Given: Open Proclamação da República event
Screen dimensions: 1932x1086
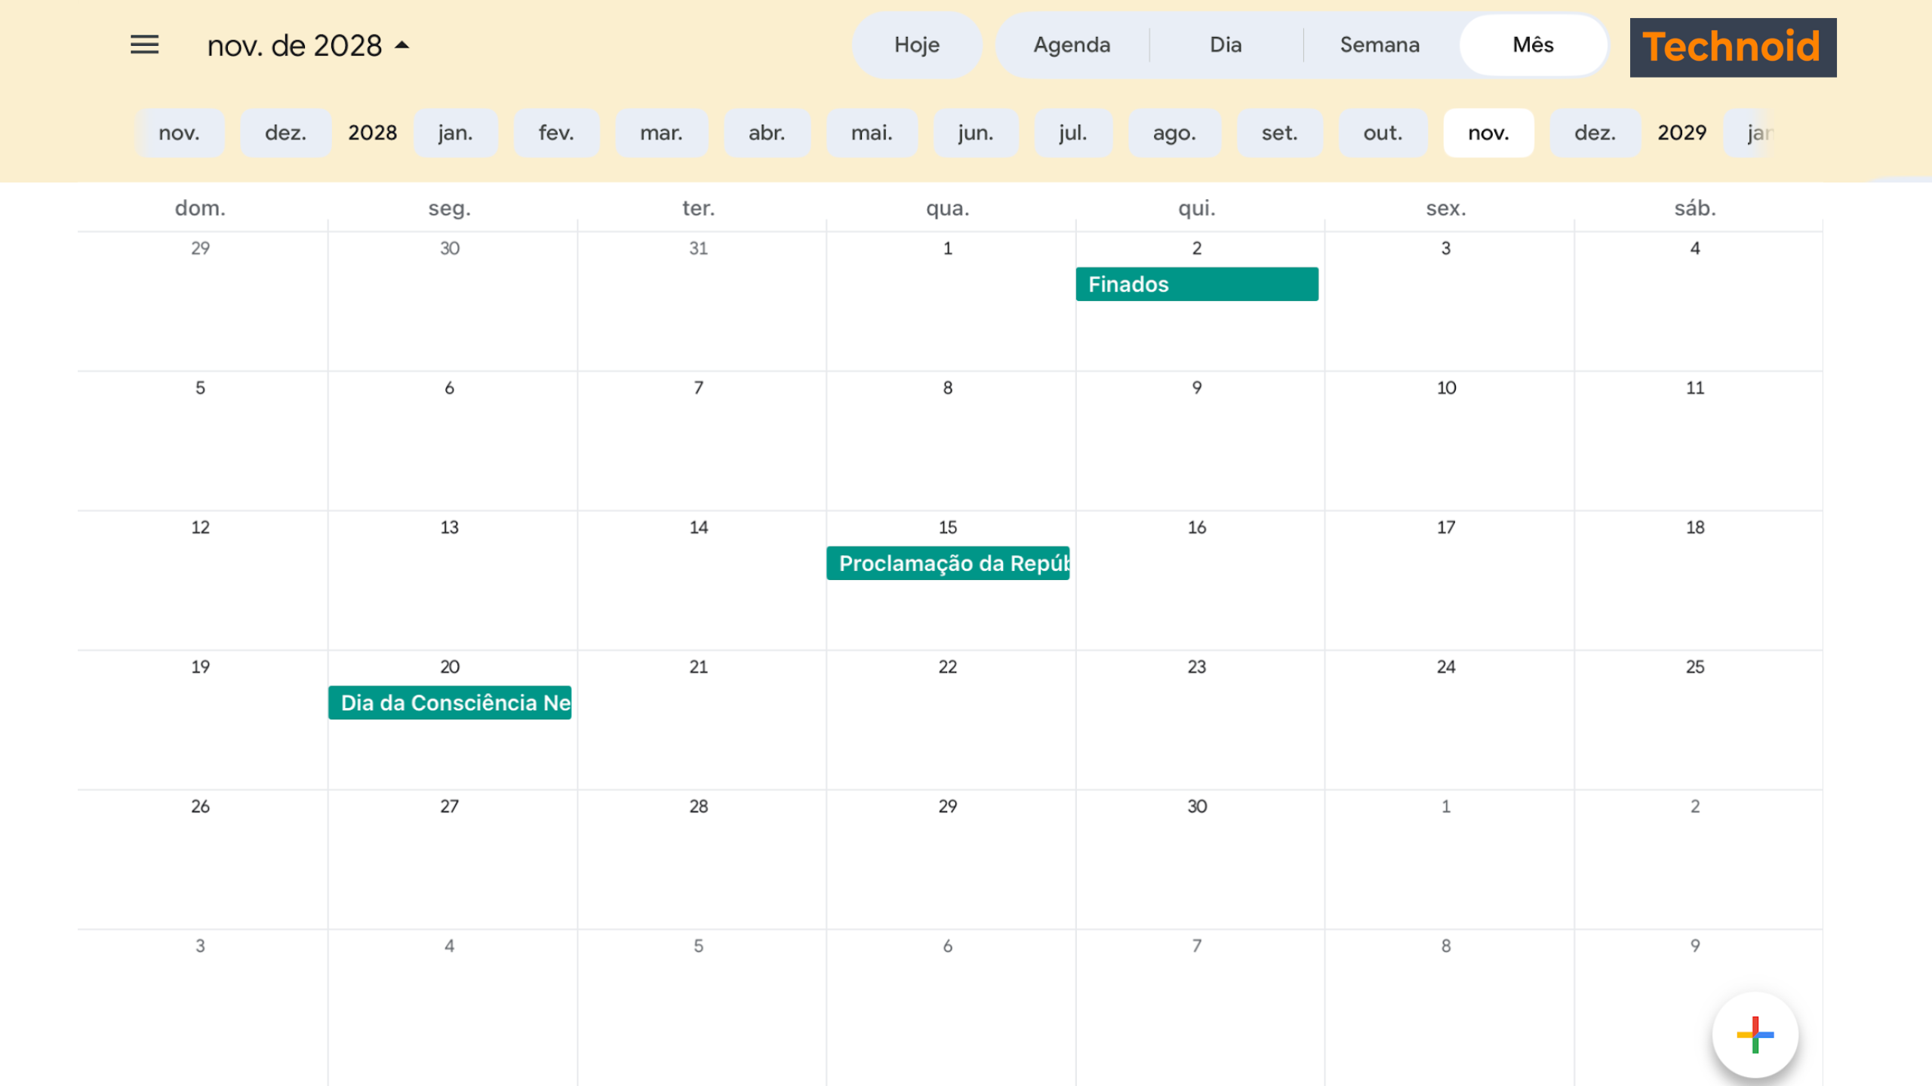Looking at the screenshot, I should 947,563.
